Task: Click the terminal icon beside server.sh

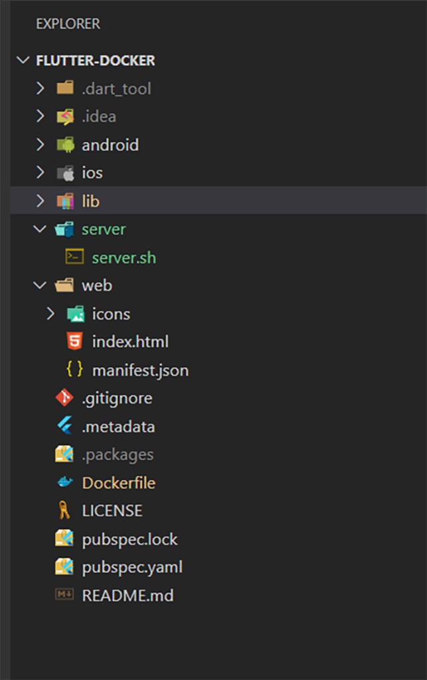Action: click(x=74, y=257)
